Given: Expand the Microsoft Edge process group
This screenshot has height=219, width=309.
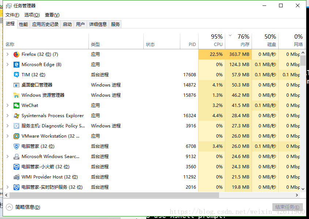Looking at the screenshot, I should coord(8,65).
